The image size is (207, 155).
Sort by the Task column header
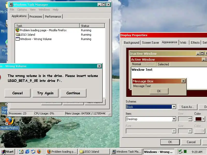(47, 26)
